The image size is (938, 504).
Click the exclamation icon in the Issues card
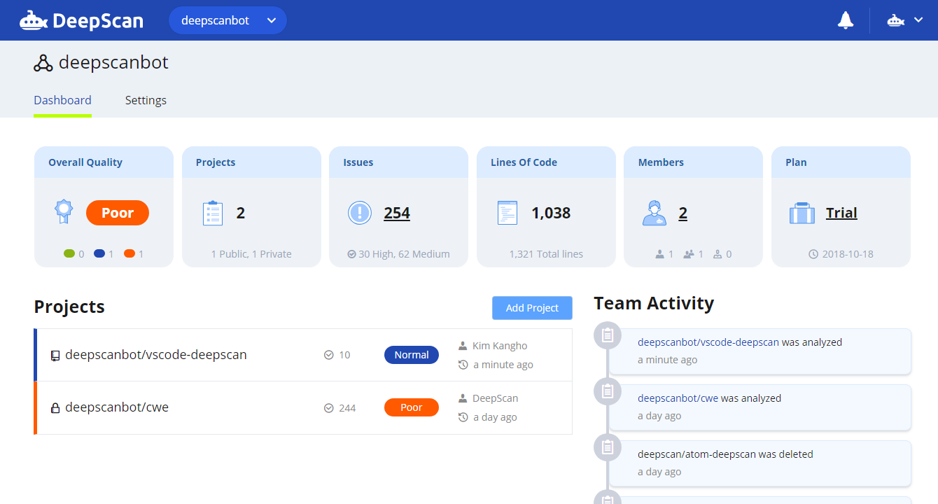coord(360,213)
